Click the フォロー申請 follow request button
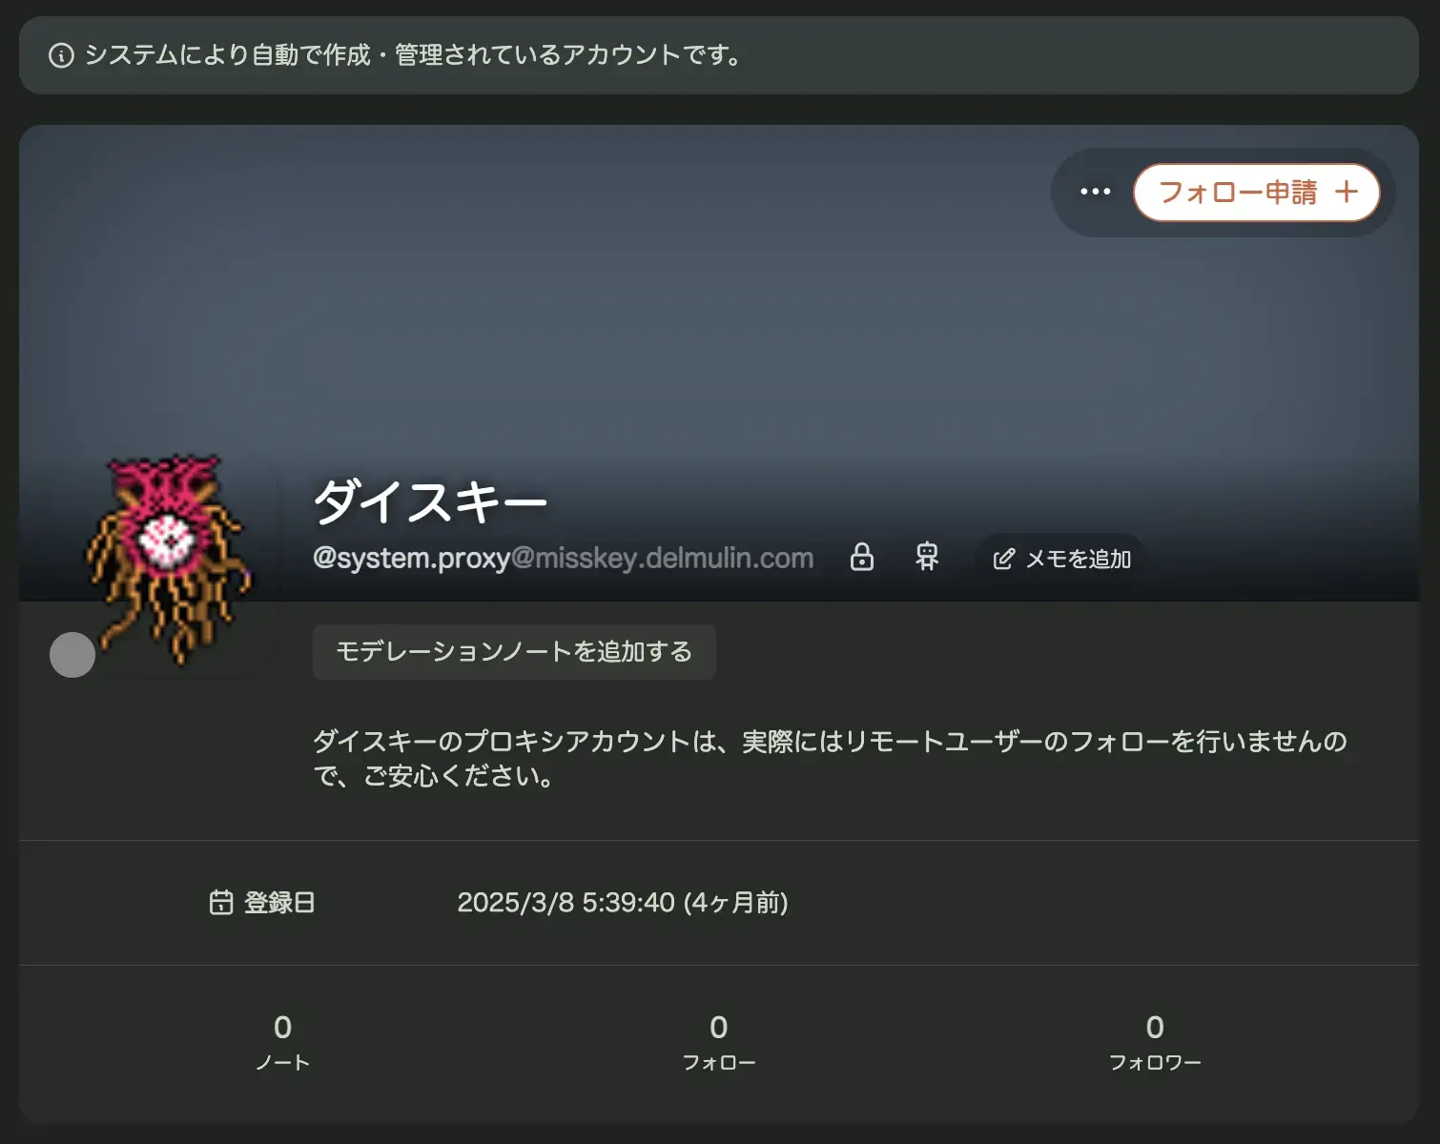The image size is (1440, 1144). (1256, 193)
